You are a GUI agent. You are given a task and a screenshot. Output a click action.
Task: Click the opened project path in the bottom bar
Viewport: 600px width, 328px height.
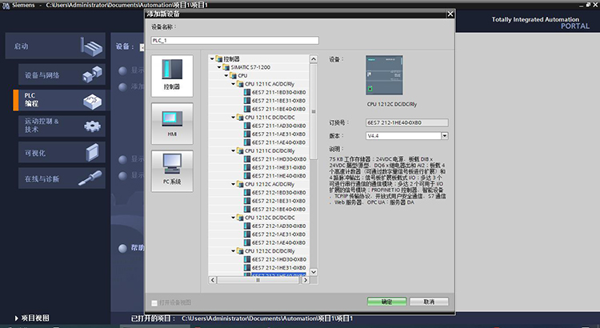[x=266, y=318]
